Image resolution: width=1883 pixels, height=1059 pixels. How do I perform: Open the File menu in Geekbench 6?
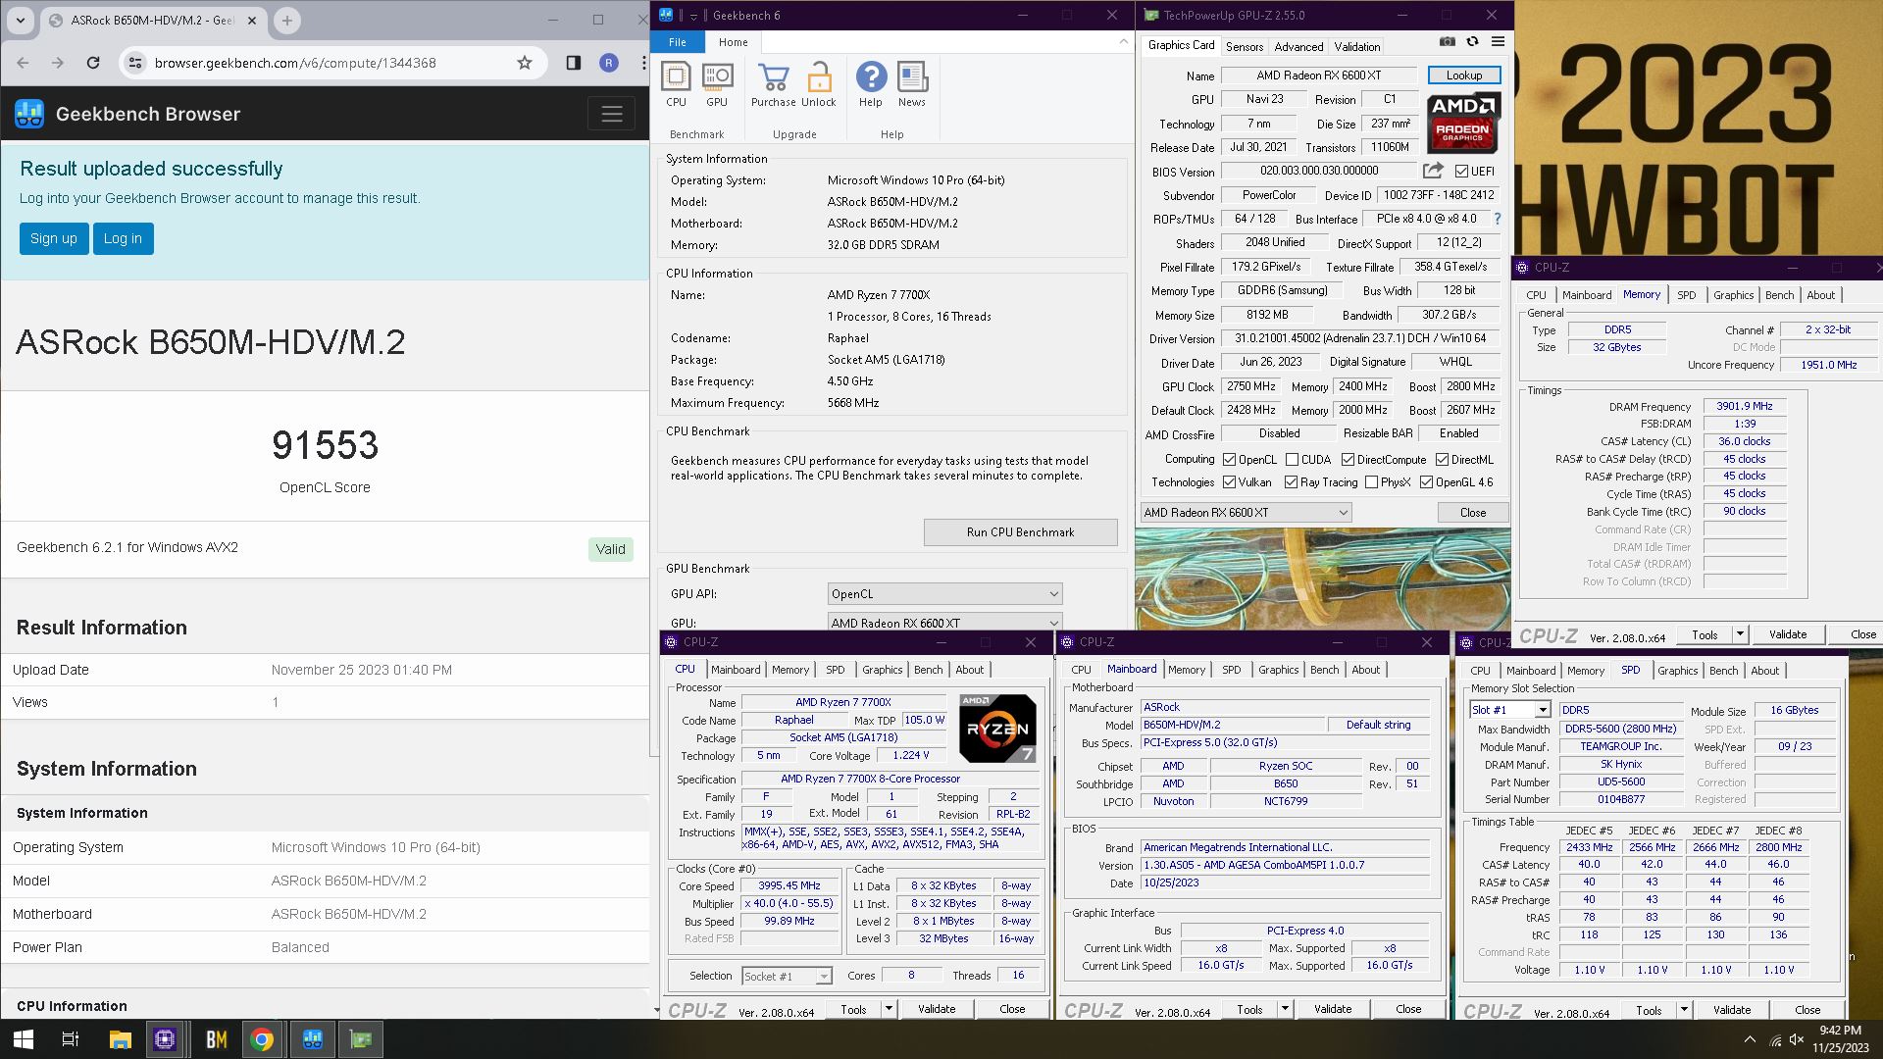(x=678, y=42)
